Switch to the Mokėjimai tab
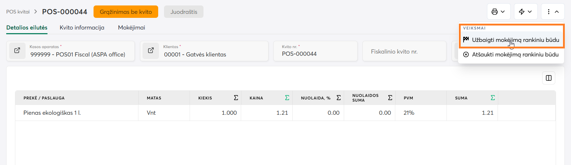 coord(132,28)
